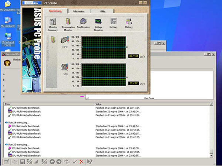Screen dimensions: 222x166
Task: Click scroll up arrow in results list
Action: (211, 104)
